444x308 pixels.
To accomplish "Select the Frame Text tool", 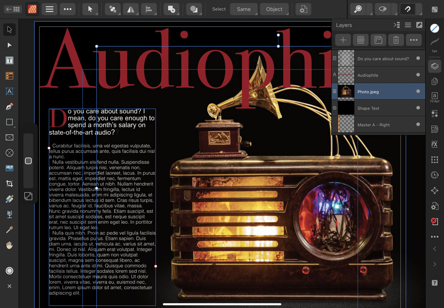I will [x=9, y=61].
